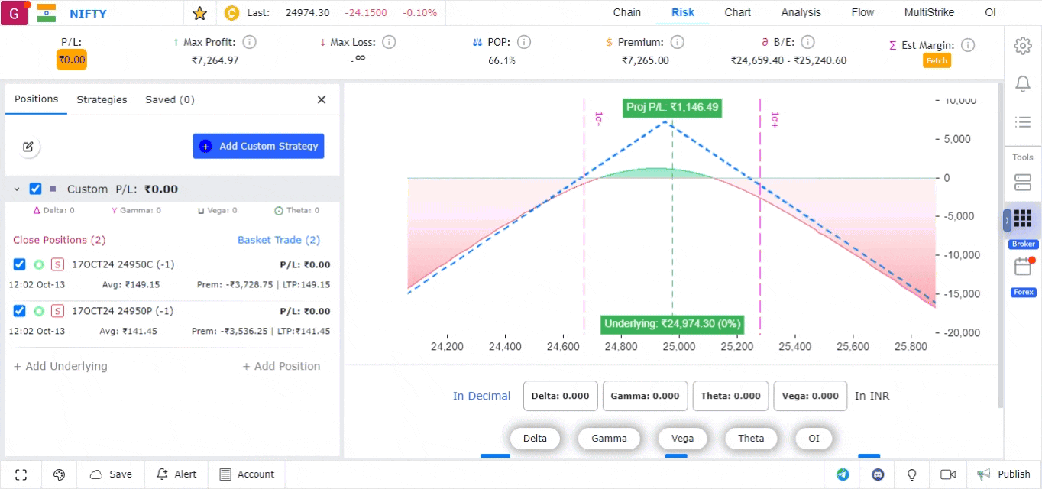Uncheck the Custom strategy checkbox
The height and width of the screenshot is (489, 1042).
[35, 189]
